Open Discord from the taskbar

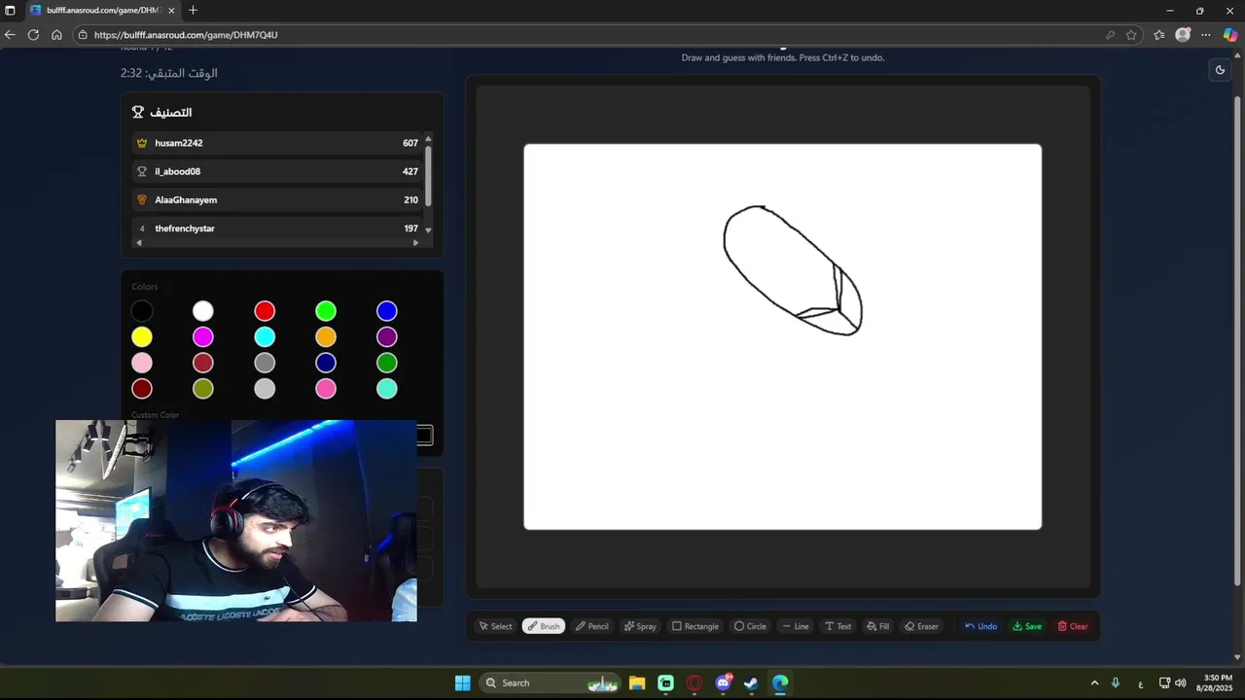[x=724, y=682]
